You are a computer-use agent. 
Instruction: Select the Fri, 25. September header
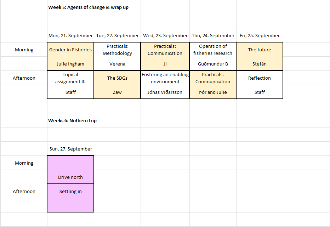point(260,35)
